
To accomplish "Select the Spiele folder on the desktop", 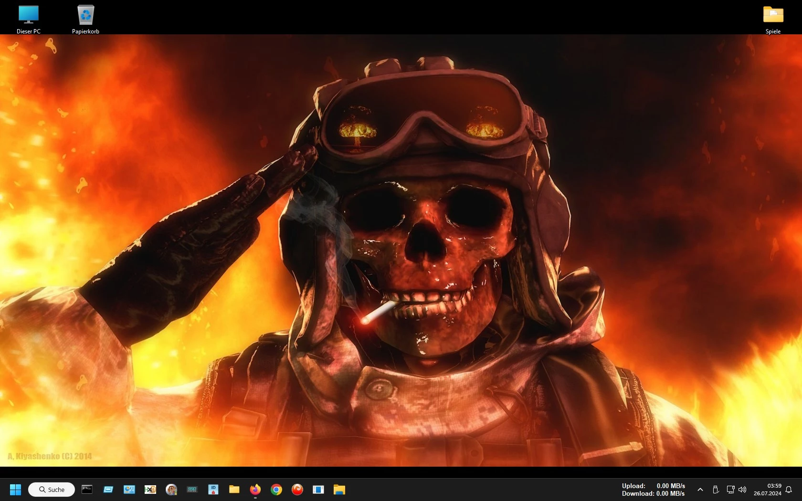I will point(773,20).
